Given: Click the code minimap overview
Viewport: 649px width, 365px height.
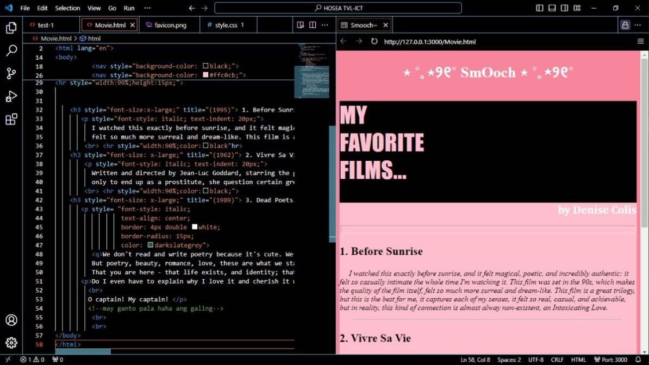Looking at the screenshot, I should (311, 71).
